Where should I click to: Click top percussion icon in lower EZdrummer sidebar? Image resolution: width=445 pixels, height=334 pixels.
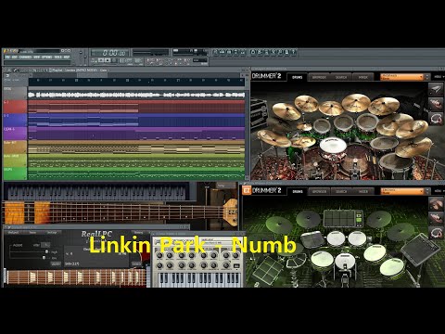[x=436, y=203]
